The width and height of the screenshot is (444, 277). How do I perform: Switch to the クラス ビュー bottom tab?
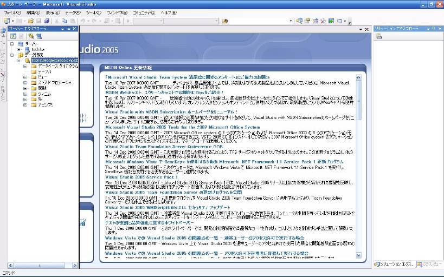(429, 264)
